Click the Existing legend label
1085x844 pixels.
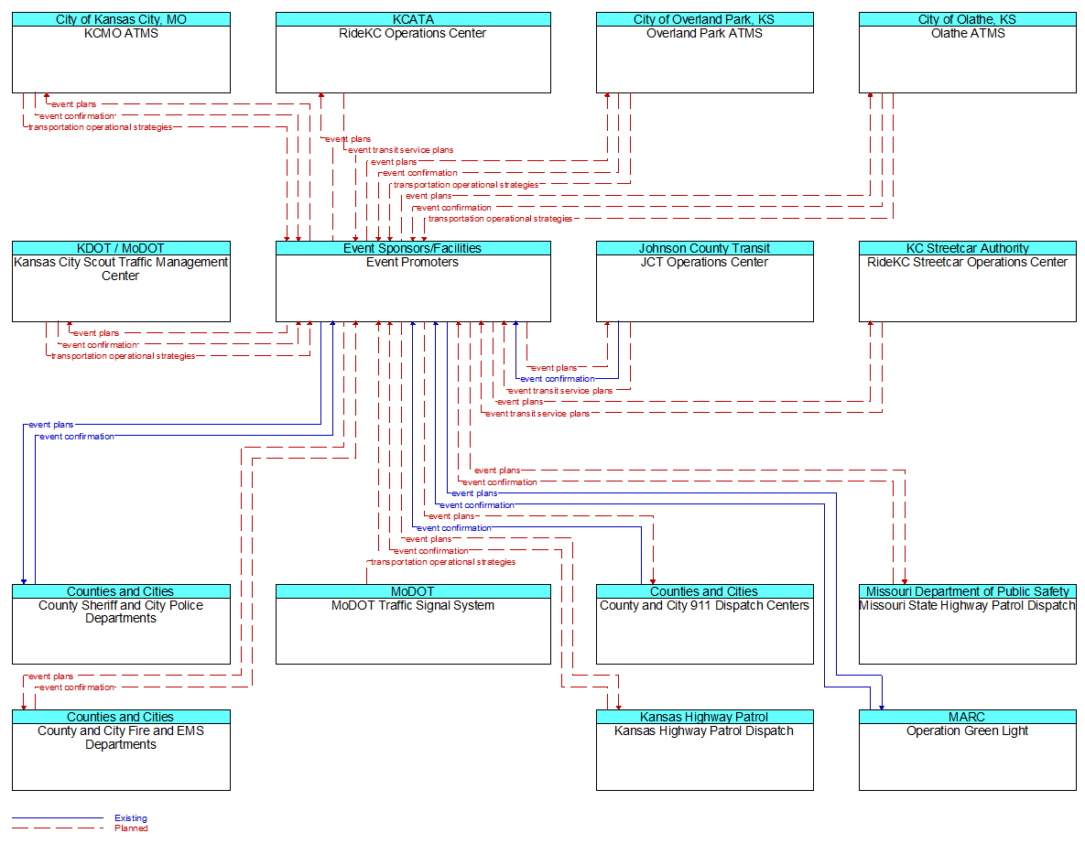coord(131,817)
